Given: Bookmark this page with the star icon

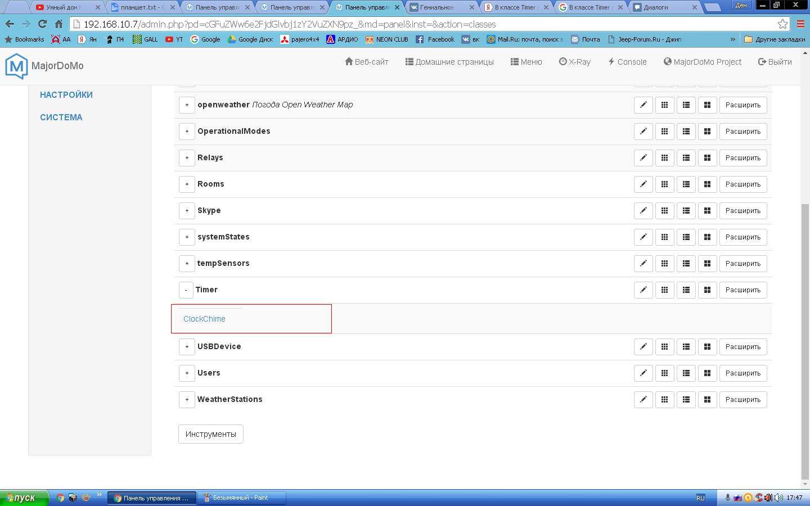Looking at the screenshot, I should (782, 24).
